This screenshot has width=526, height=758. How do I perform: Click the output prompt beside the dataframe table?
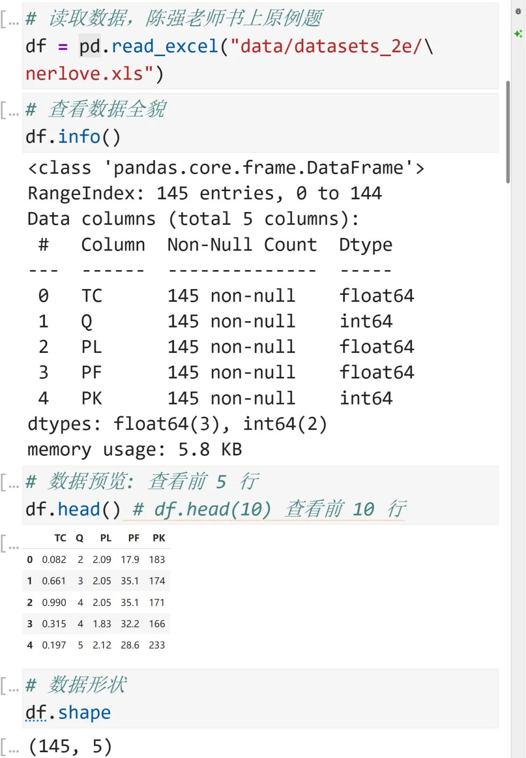[x=10, y=543]
